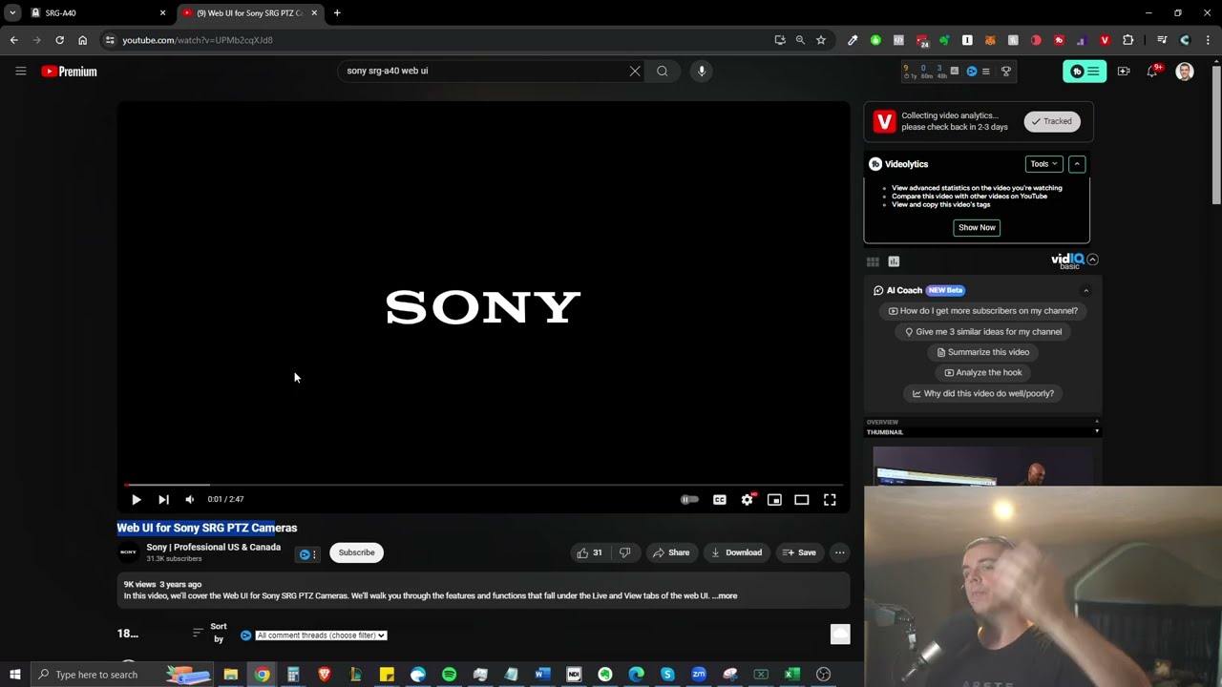
Task: Switch to miniplayer mode
Action: tap(774, 499)
